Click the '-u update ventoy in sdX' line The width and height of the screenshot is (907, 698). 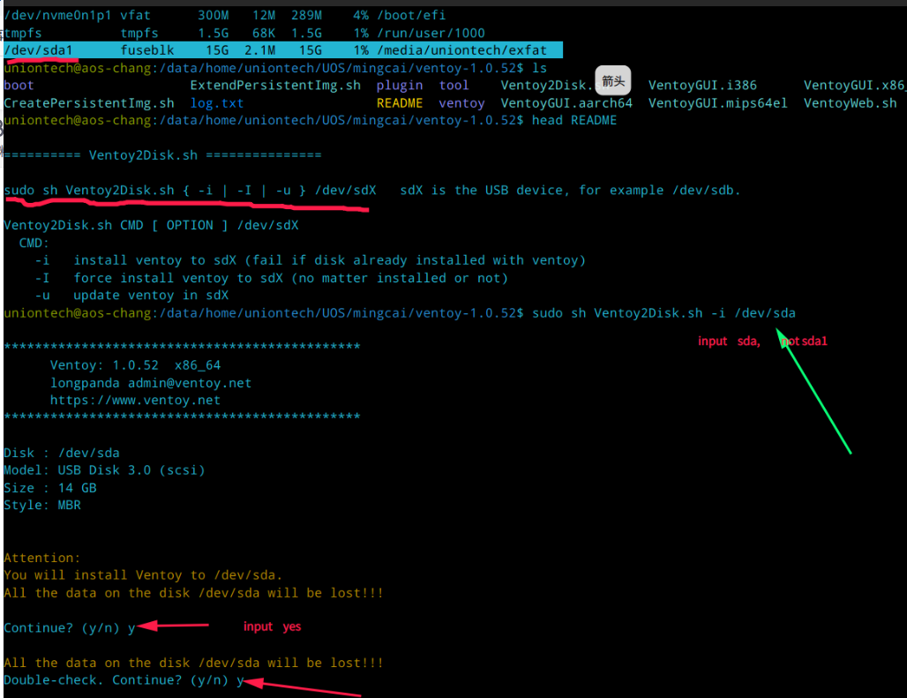tap(131, 296)
